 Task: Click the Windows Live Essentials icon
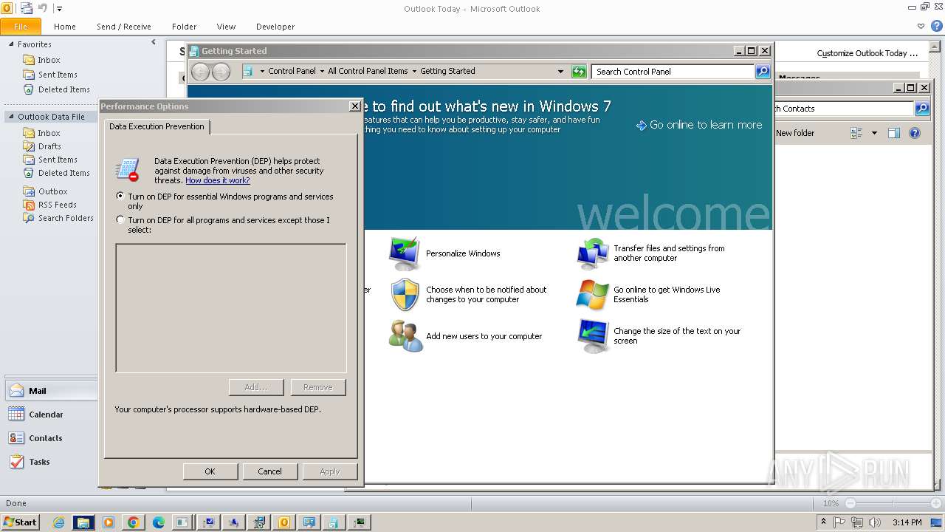click(593, 295)
